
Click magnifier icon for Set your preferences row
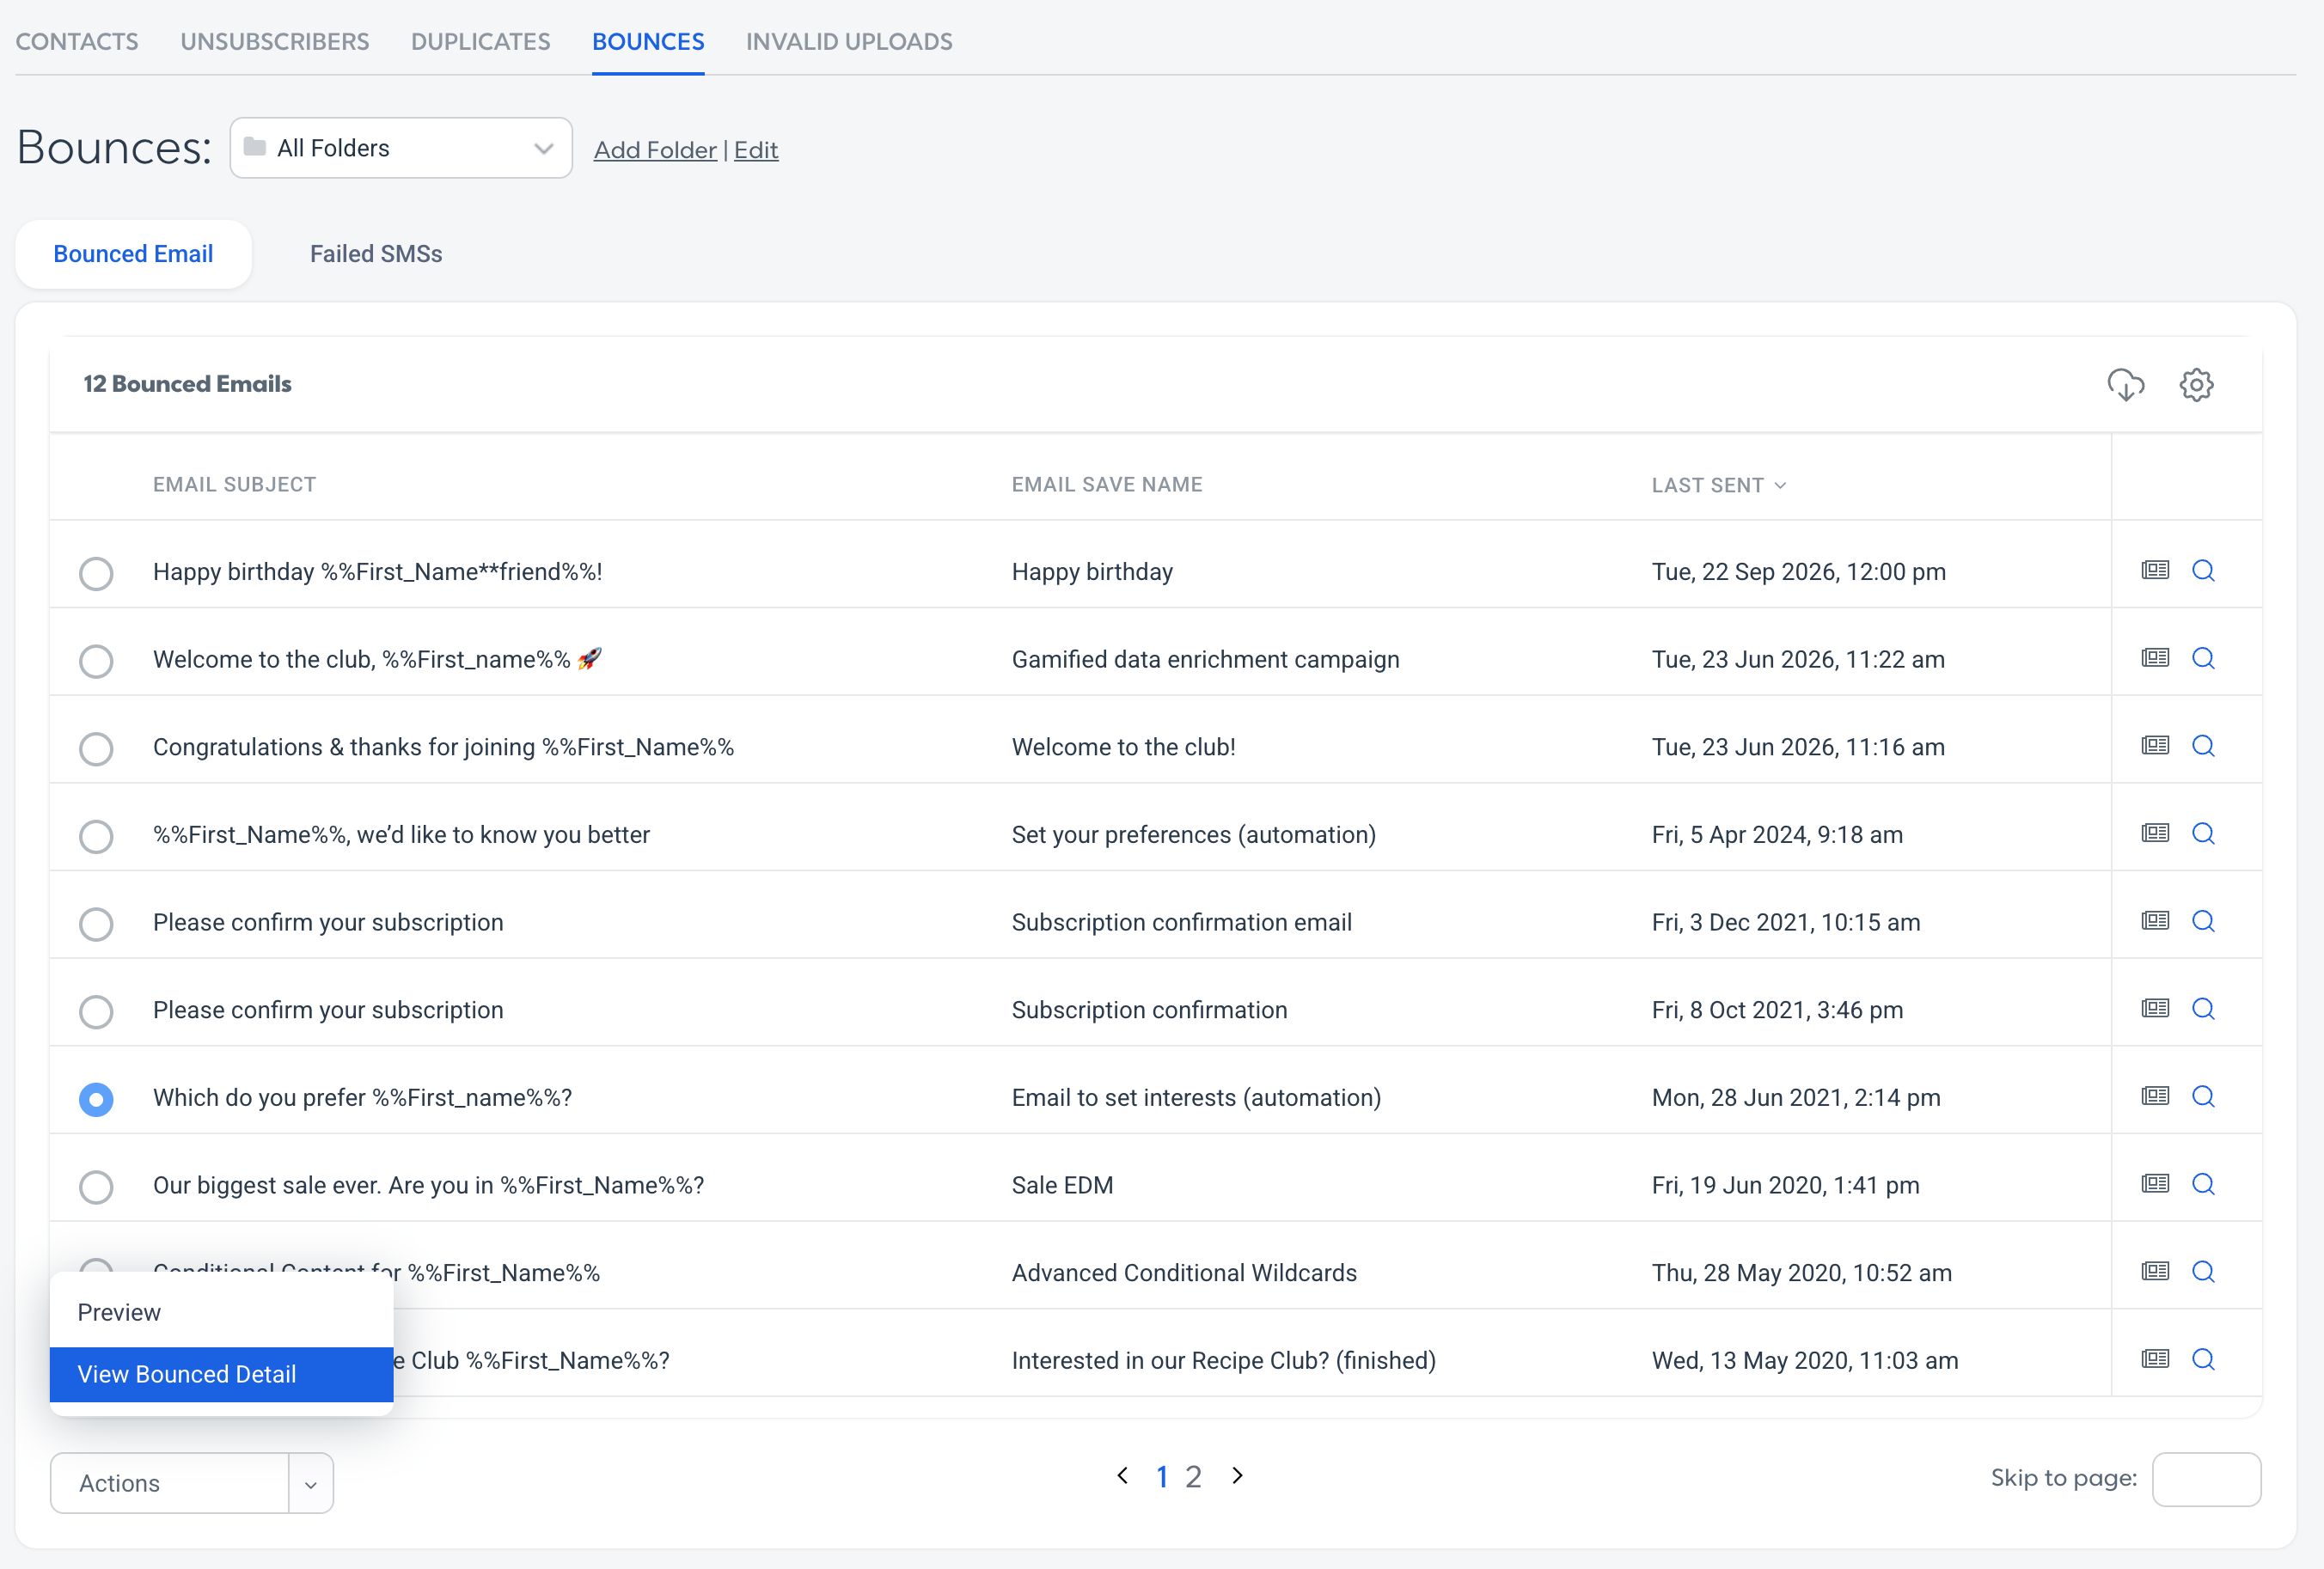[x=2203, y=833]
